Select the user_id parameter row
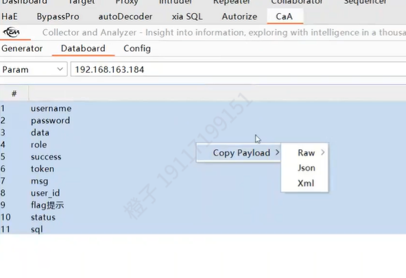This screenshot has height=278, width=406. [x=203, y=193]
